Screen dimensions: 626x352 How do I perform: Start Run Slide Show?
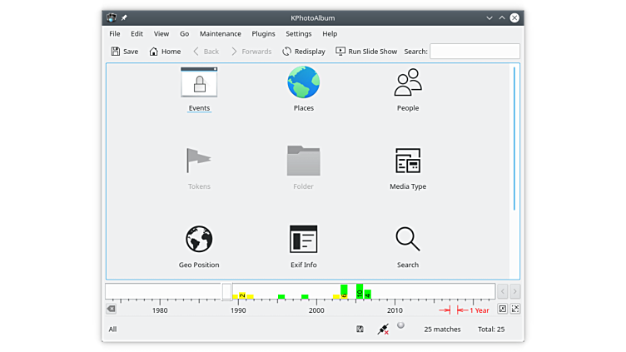click(366, 52)
